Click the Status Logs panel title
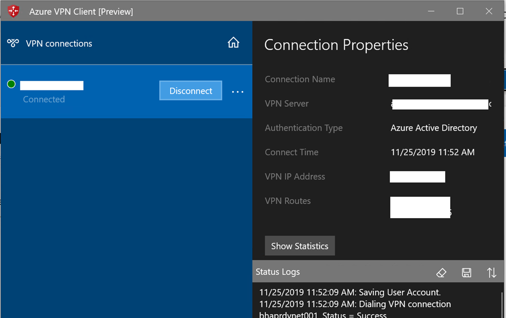Viewport: 506px width, 318px height. tap(278, 272)
